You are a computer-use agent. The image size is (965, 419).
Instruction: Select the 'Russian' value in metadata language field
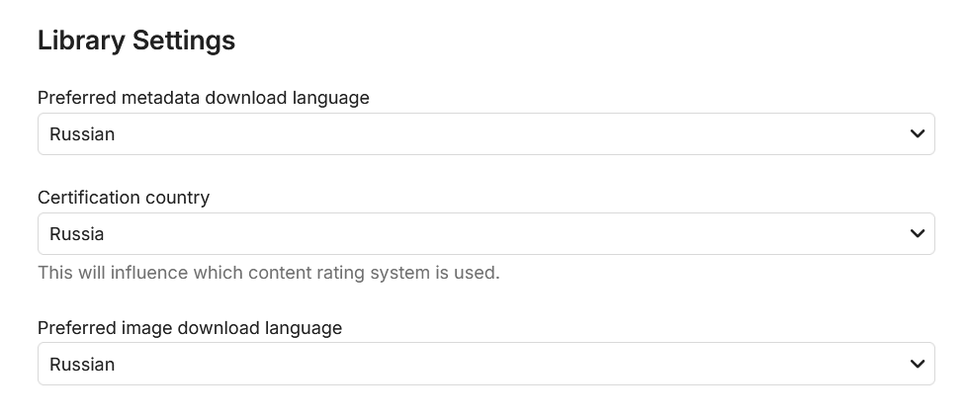pos(82,134)
